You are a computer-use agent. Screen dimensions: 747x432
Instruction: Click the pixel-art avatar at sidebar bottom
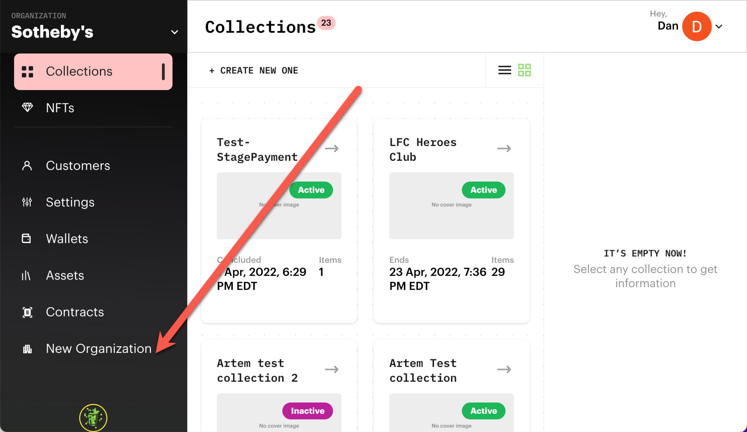tap(93, 417)
